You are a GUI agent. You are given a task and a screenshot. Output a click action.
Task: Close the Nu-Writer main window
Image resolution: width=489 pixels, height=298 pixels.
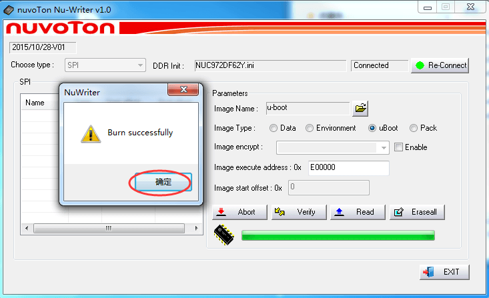click(470, 7)
